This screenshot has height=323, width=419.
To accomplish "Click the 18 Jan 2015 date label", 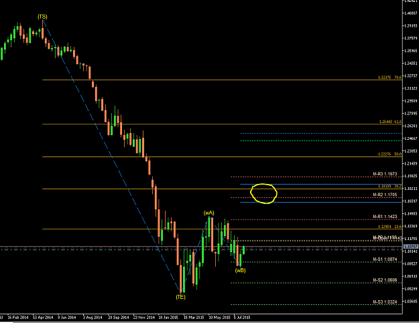I will [x=168, y=318].
